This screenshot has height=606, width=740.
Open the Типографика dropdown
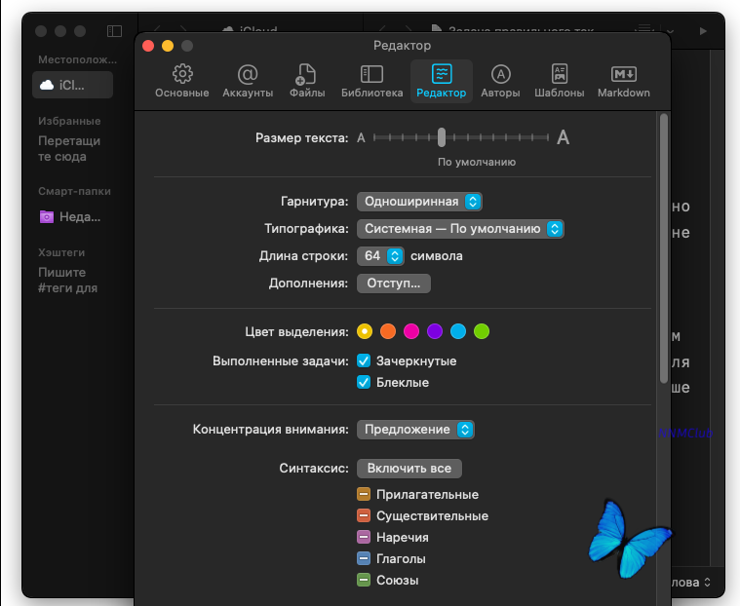pyautogui.click(x=460, y=229)
